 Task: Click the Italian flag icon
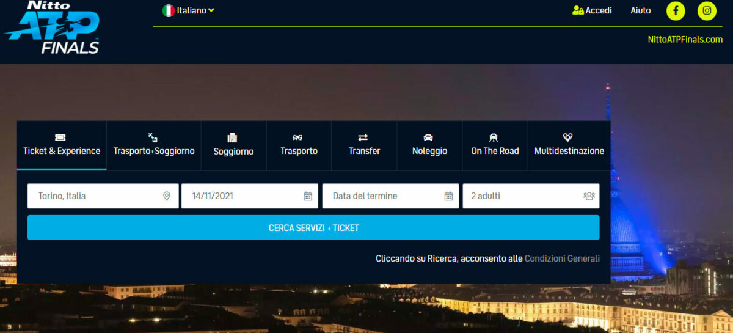tap(168, 10)
